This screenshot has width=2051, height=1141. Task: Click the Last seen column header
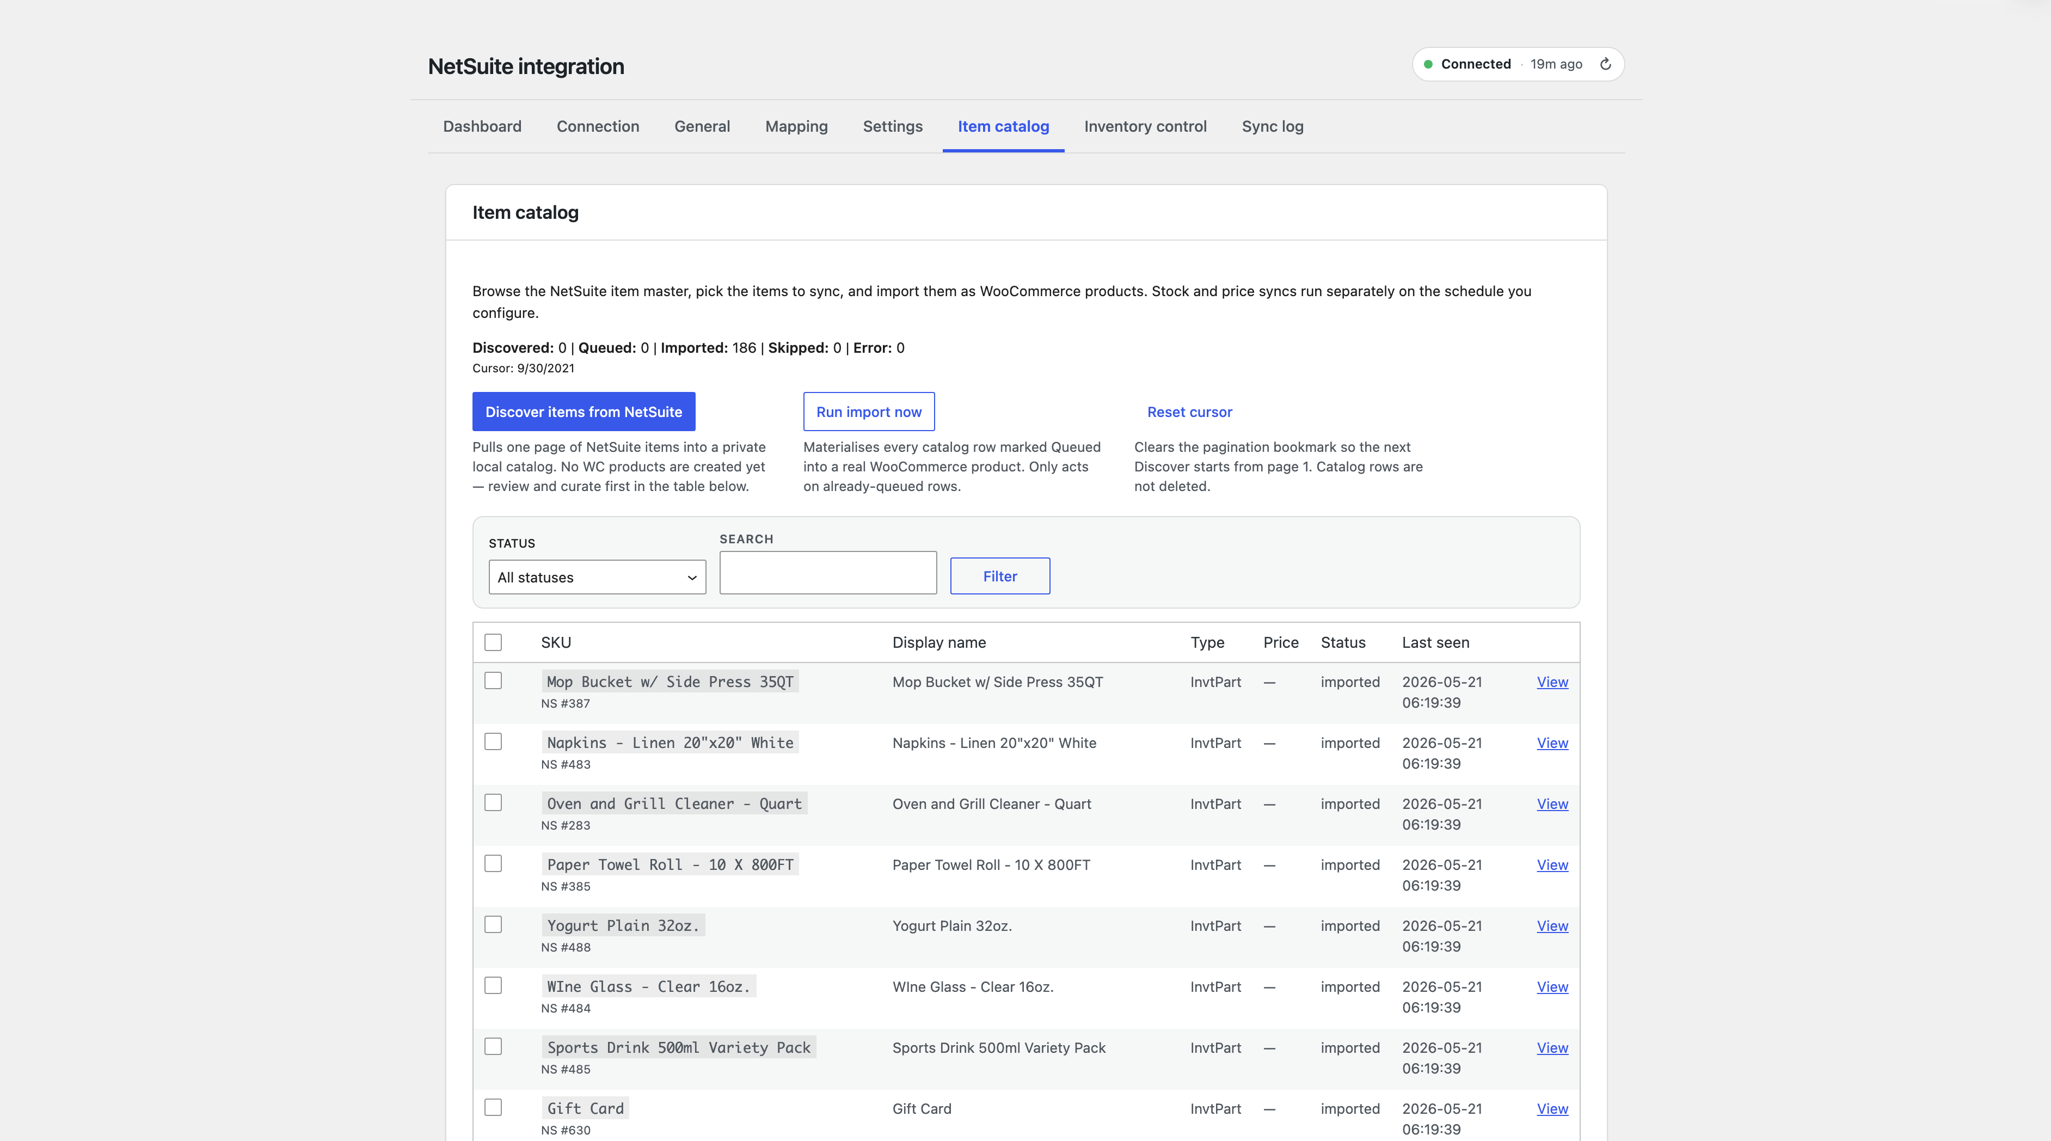pos(1435,642)
